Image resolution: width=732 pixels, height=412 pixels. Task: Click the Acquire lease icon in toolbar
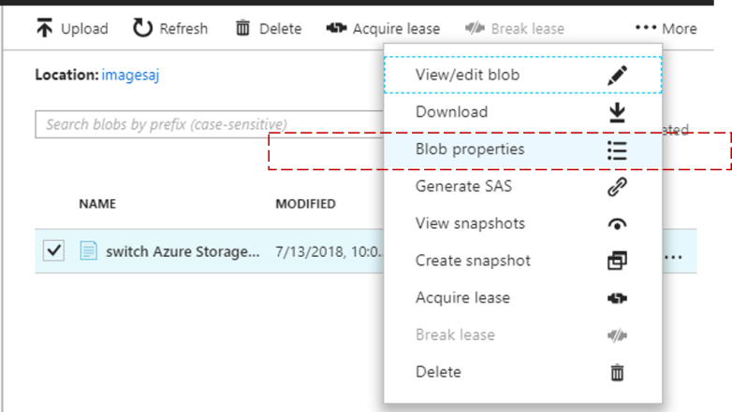click(x=336, y=28)
